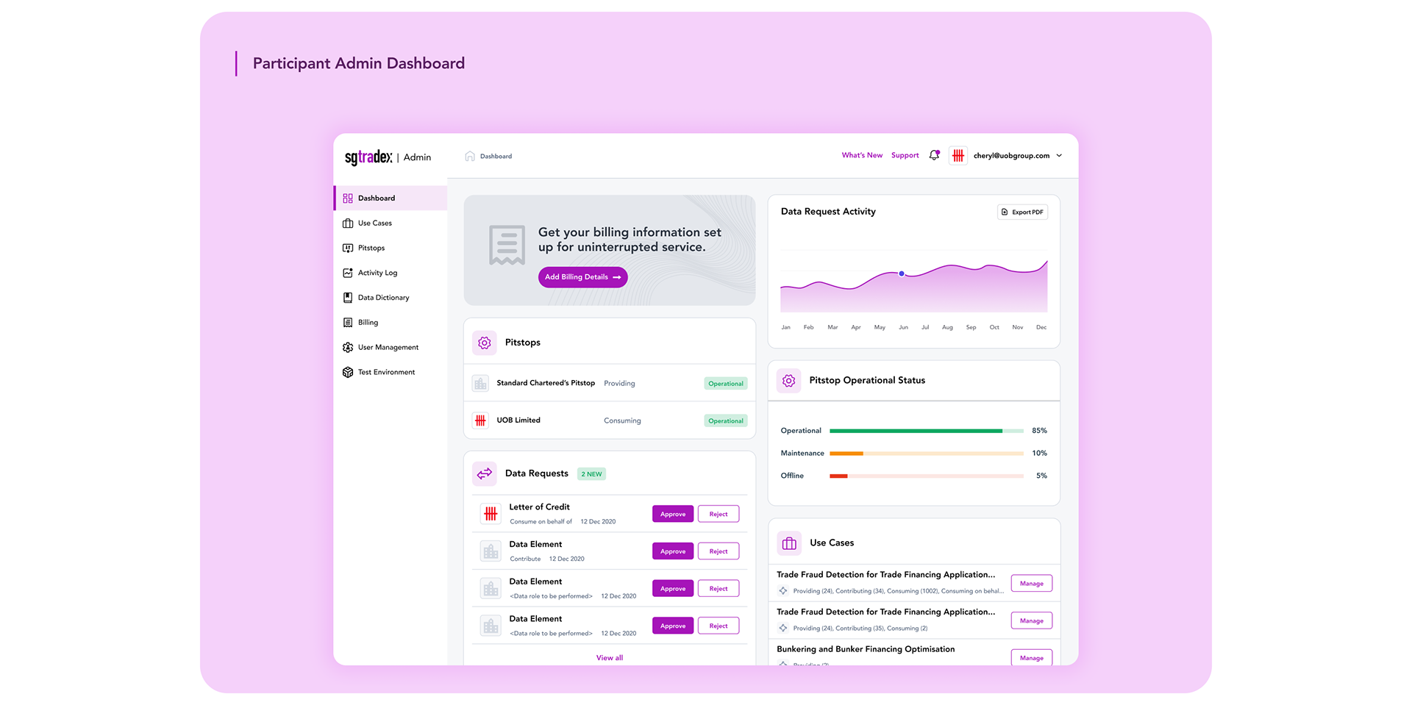The image size is (1412, 705).
Task: Click the Export PDF button
Action: [1022, 212]
